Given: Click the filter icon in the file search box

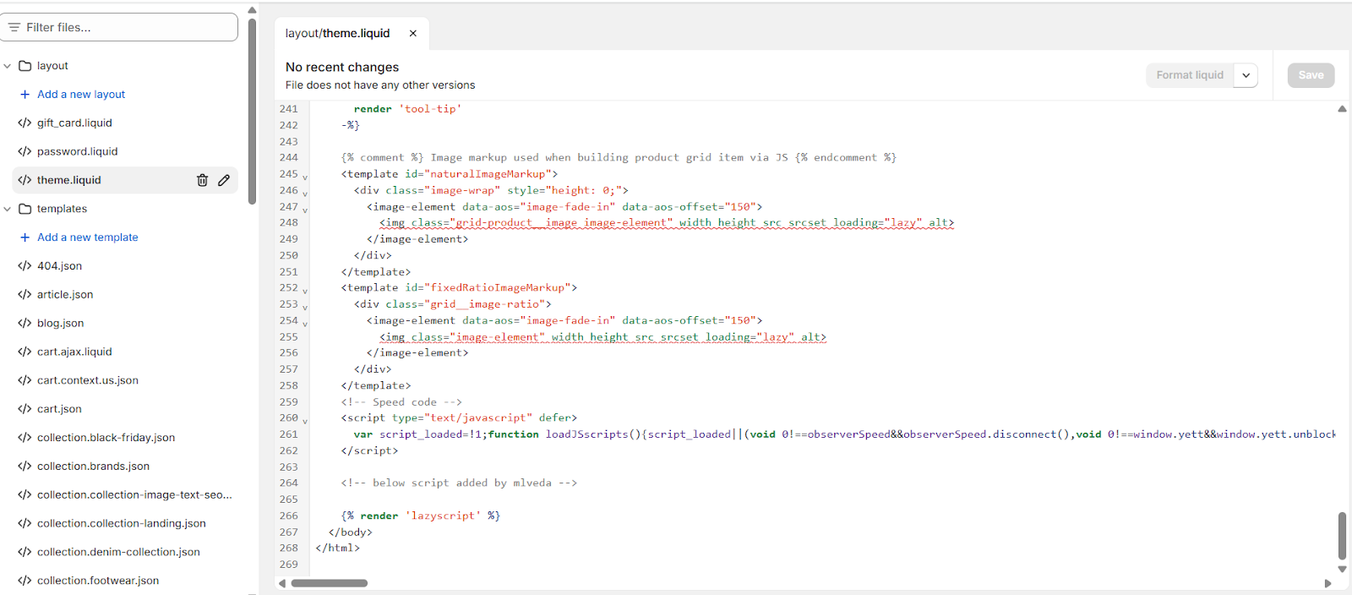Looking at the screenshot, I should click(14, 28).
